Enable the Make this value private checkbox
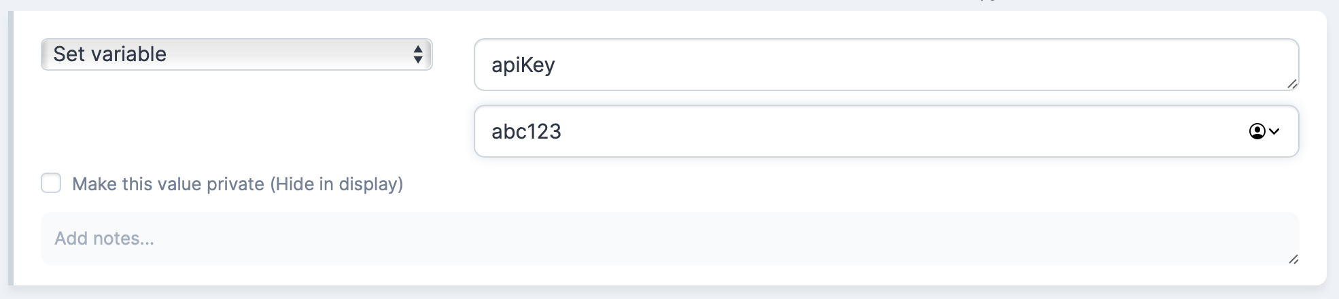The image size is (1339, 299). [x=51, y=183]
